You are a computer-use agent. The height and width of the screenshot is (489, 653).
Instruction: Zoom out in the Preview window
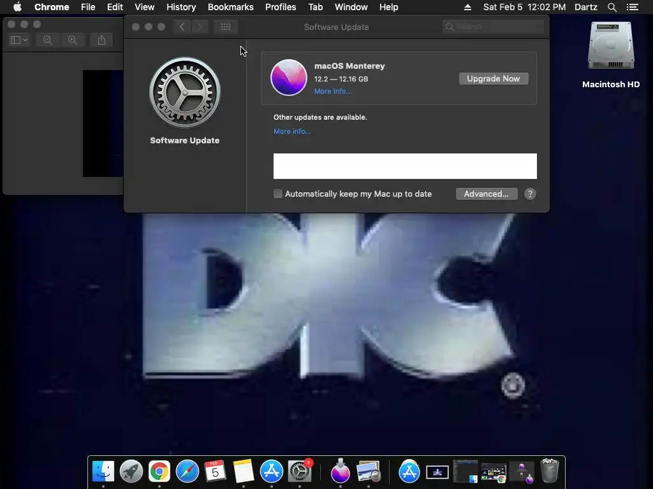[47, 40]
